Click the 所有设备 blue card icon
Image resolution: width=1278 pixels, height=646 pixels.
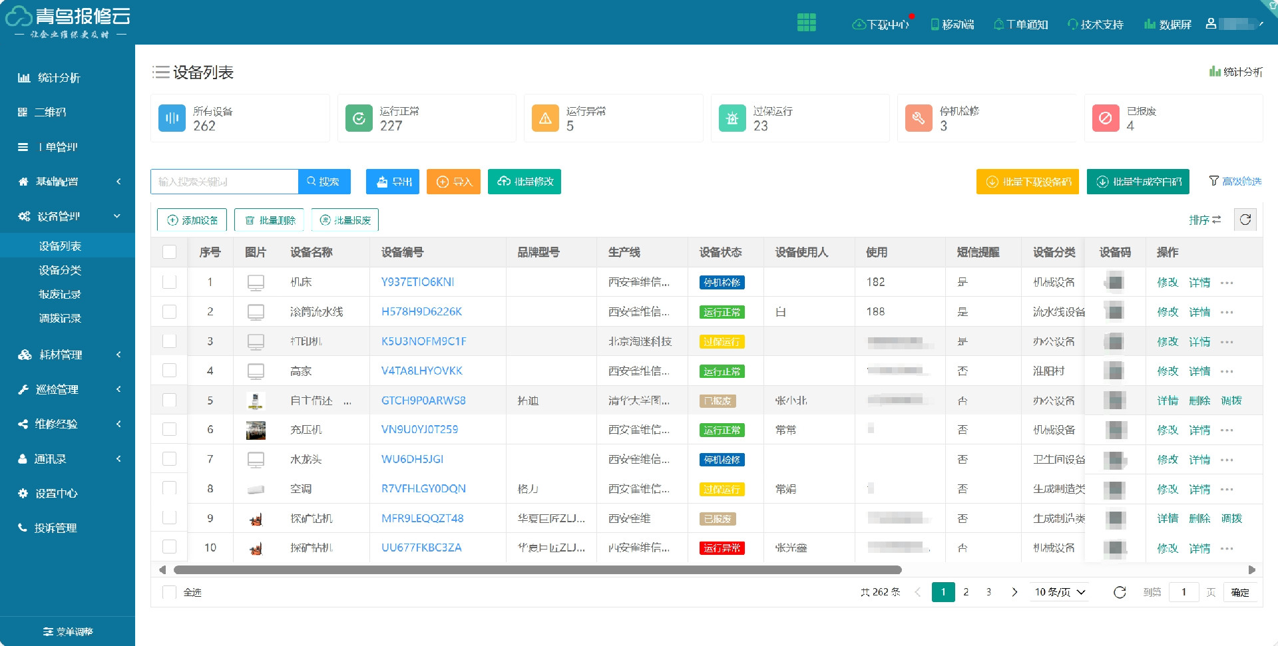[x=172, y=118]
